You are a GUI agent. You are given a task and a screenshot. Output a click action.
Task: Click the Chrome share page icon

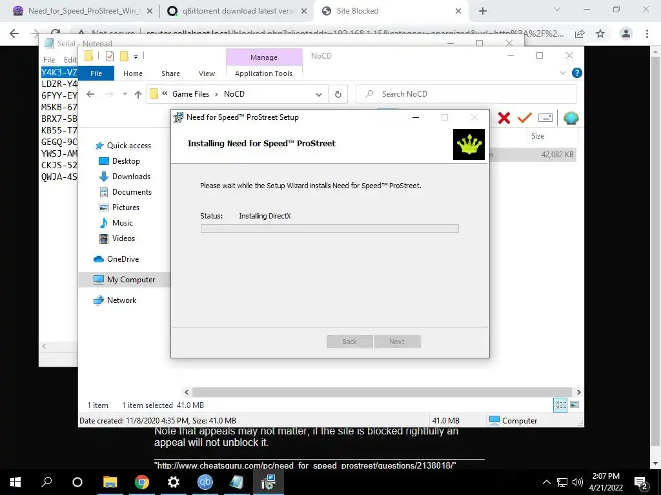point(580,34)
